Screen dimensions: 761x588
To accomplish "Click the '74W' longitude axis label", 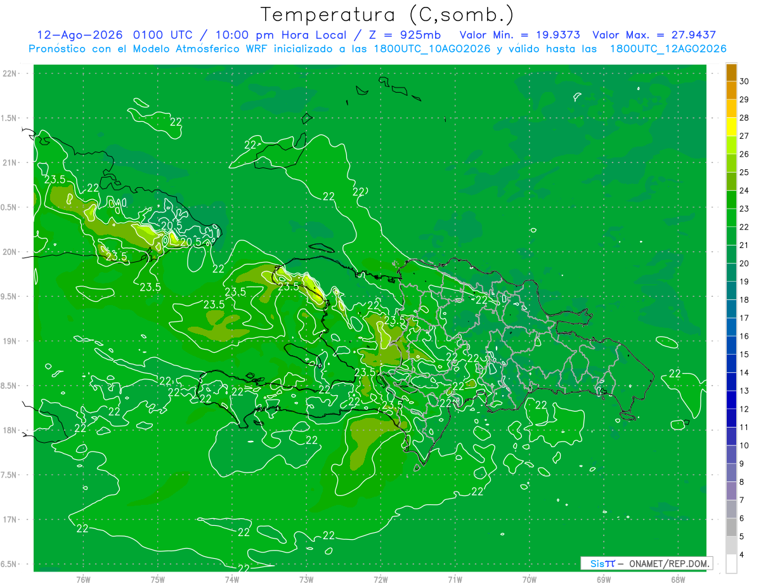I will [231, 579].
